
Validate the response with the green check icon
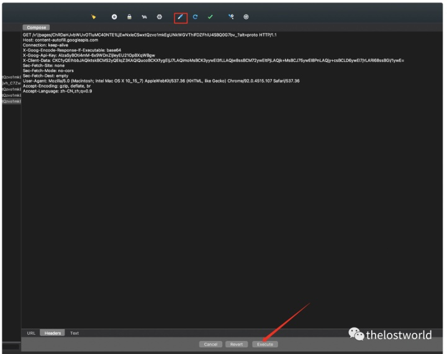[210, 17]
